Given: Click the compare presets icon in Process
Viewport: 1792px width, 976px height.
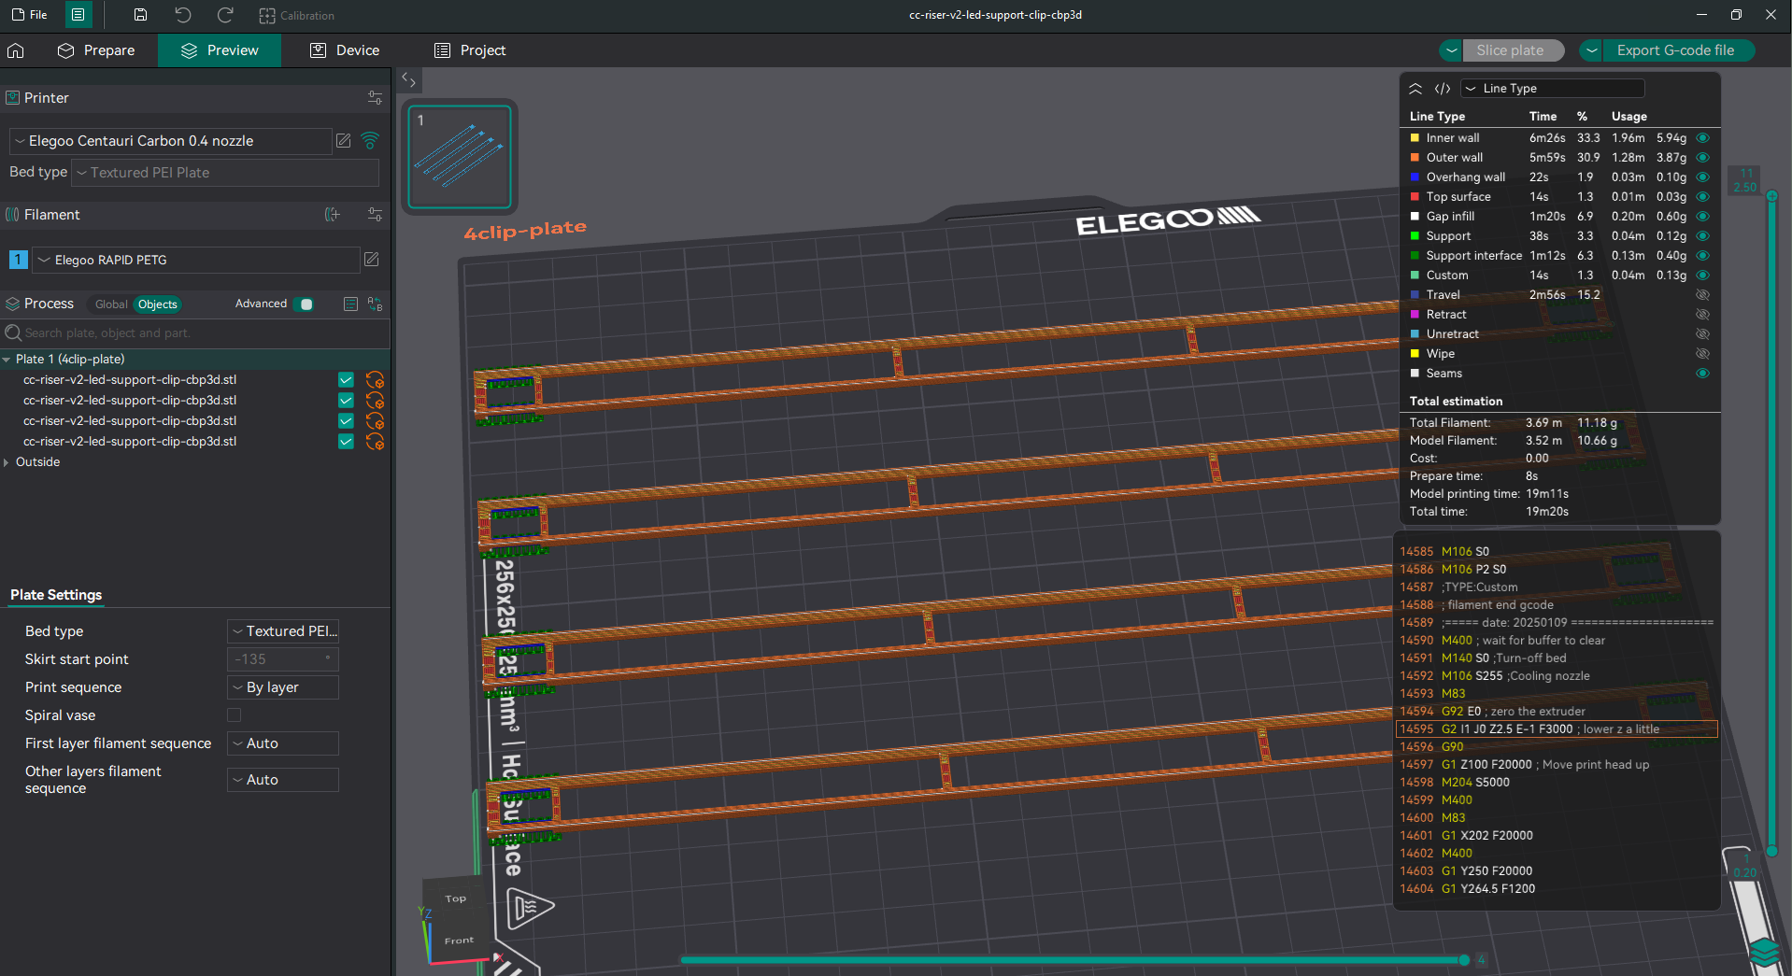Looking at the screenshot, I should [x=375, y=304].
